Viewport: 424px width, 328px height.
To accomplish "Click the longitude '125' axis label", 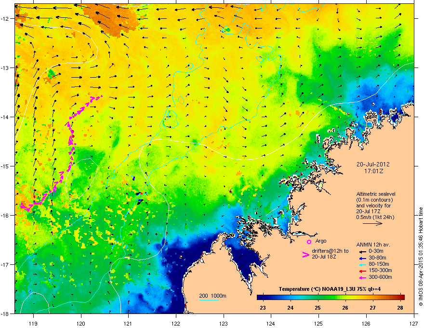I will point(318,324).
